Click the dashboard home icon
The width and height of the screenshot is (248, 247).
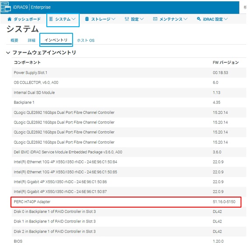pos(10,19)
